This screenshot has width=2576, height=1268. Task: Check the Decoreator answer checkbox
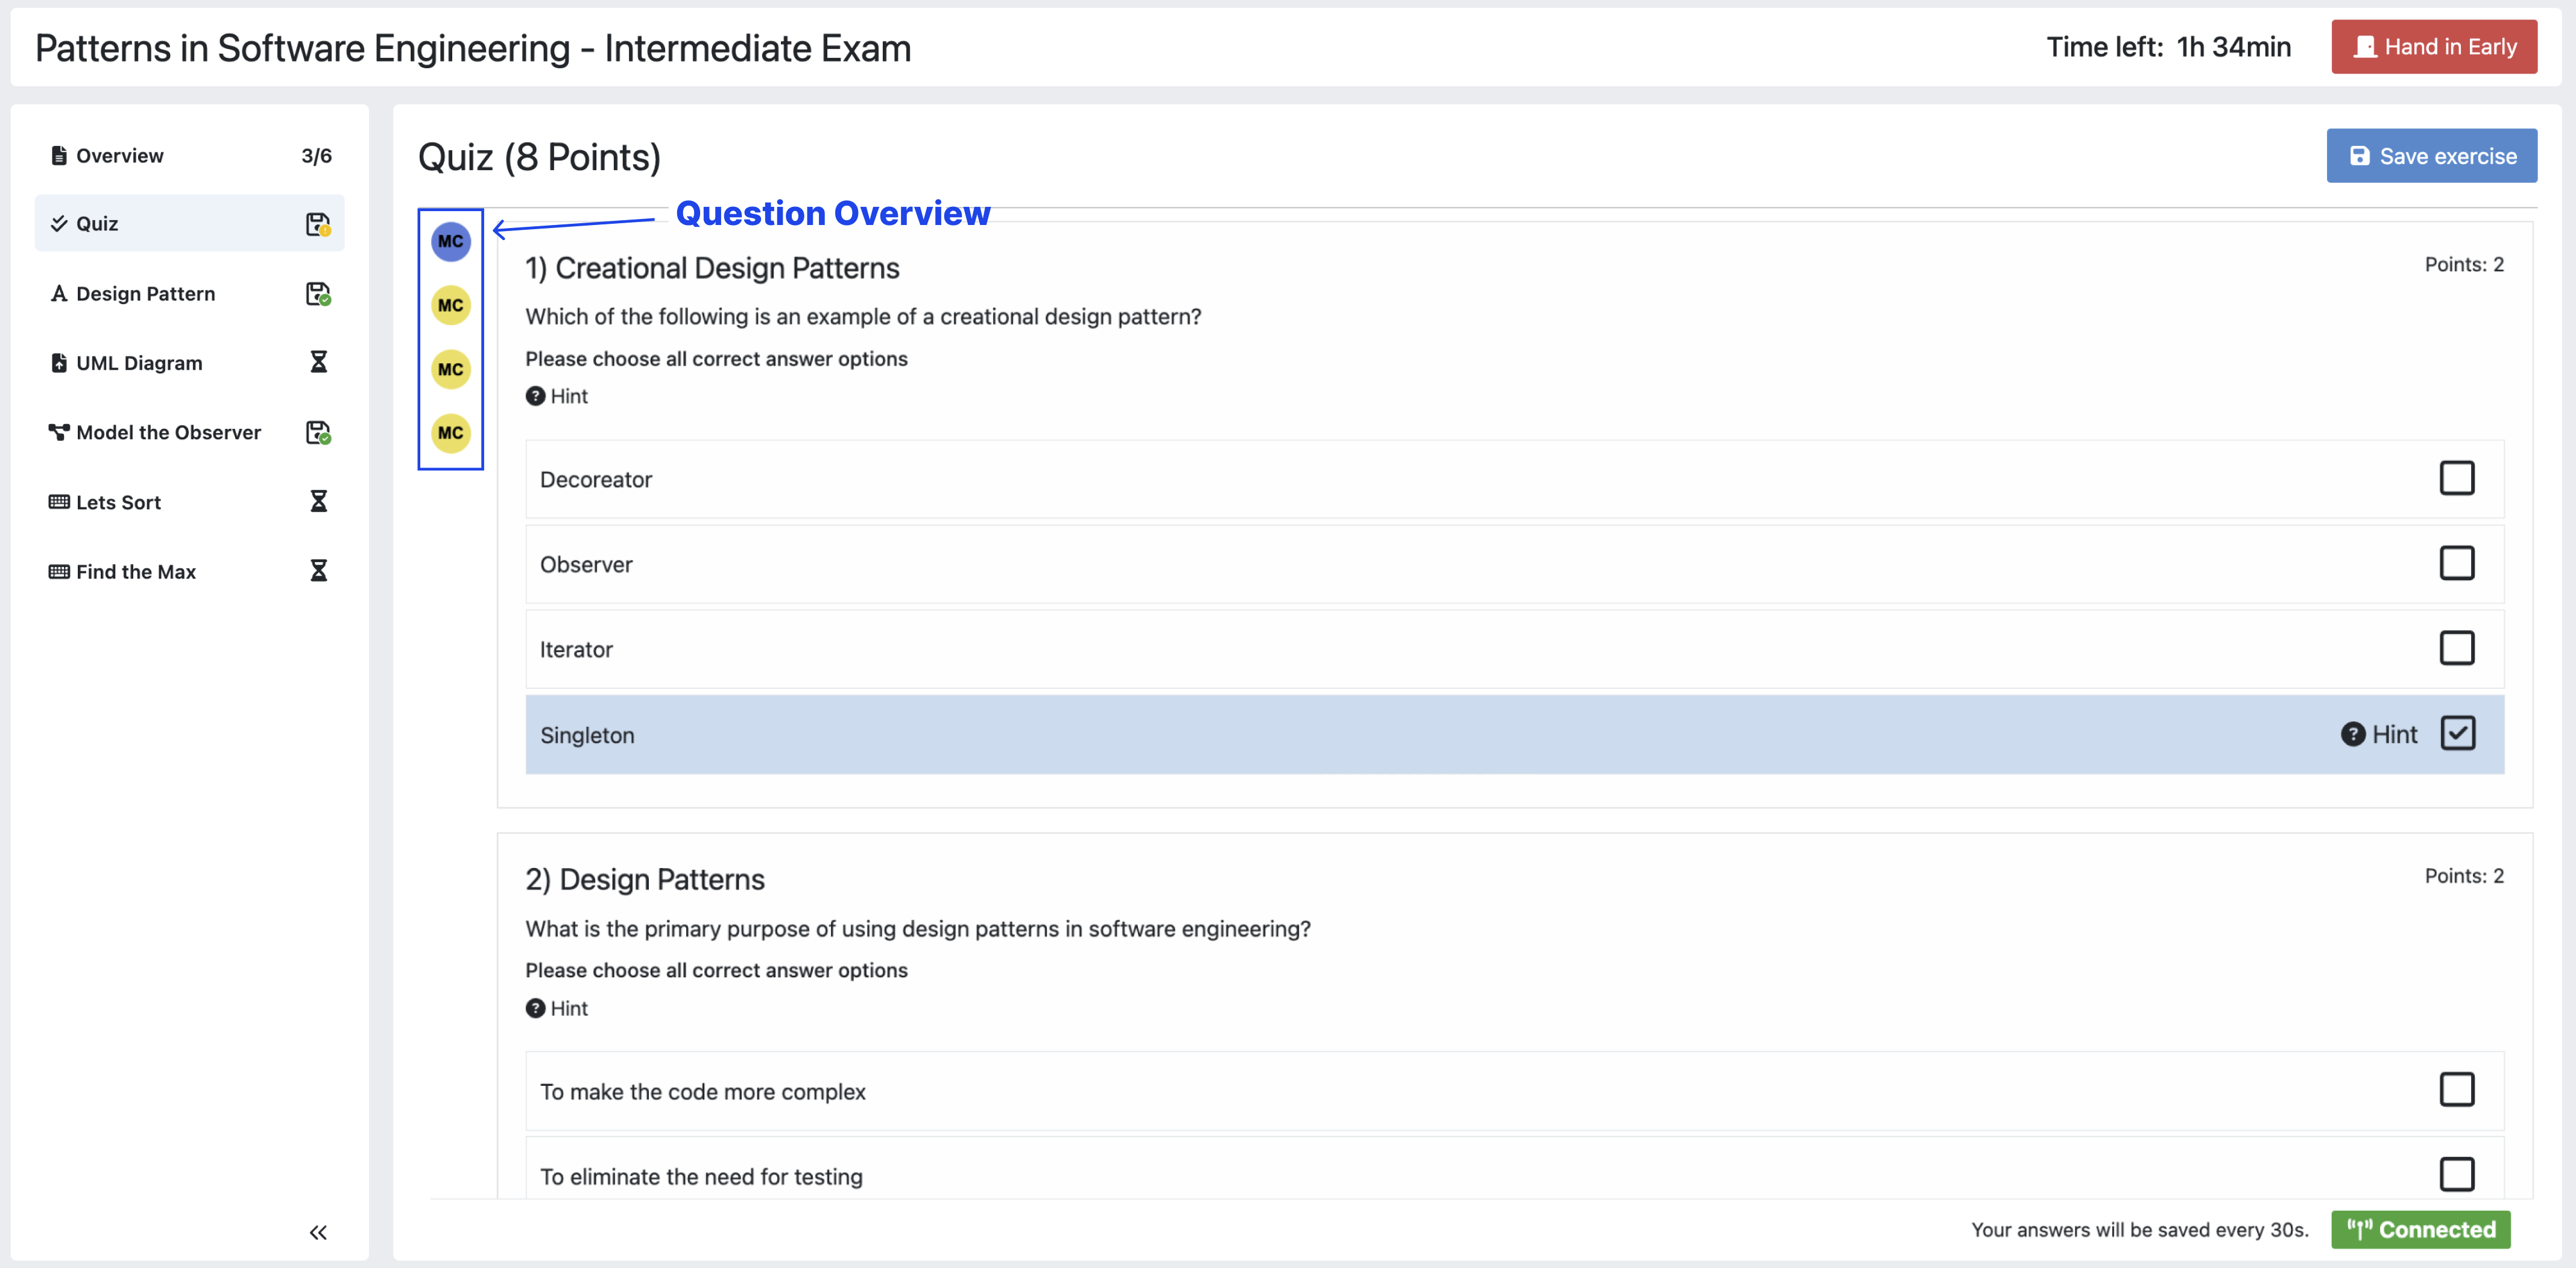(2458, 477)
